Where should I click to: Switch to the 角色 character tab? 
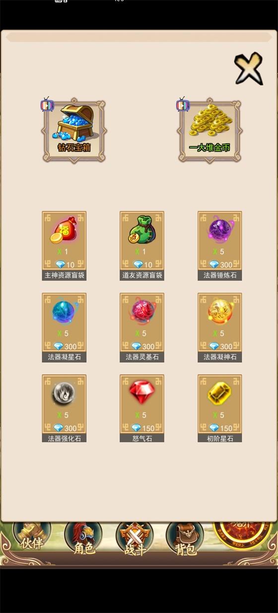tap(83, 539)
